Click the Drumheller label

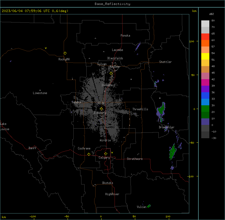pos(167,127)
